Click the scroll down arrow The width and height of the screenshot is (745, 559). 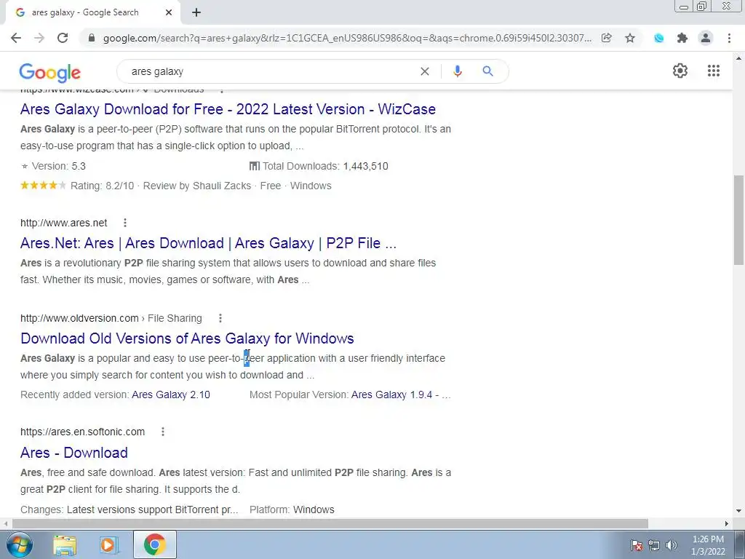click(738, 511)
